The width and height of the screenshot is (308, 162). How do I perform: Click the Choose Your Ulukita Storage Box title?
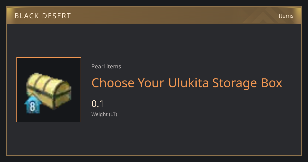(187, 83)
